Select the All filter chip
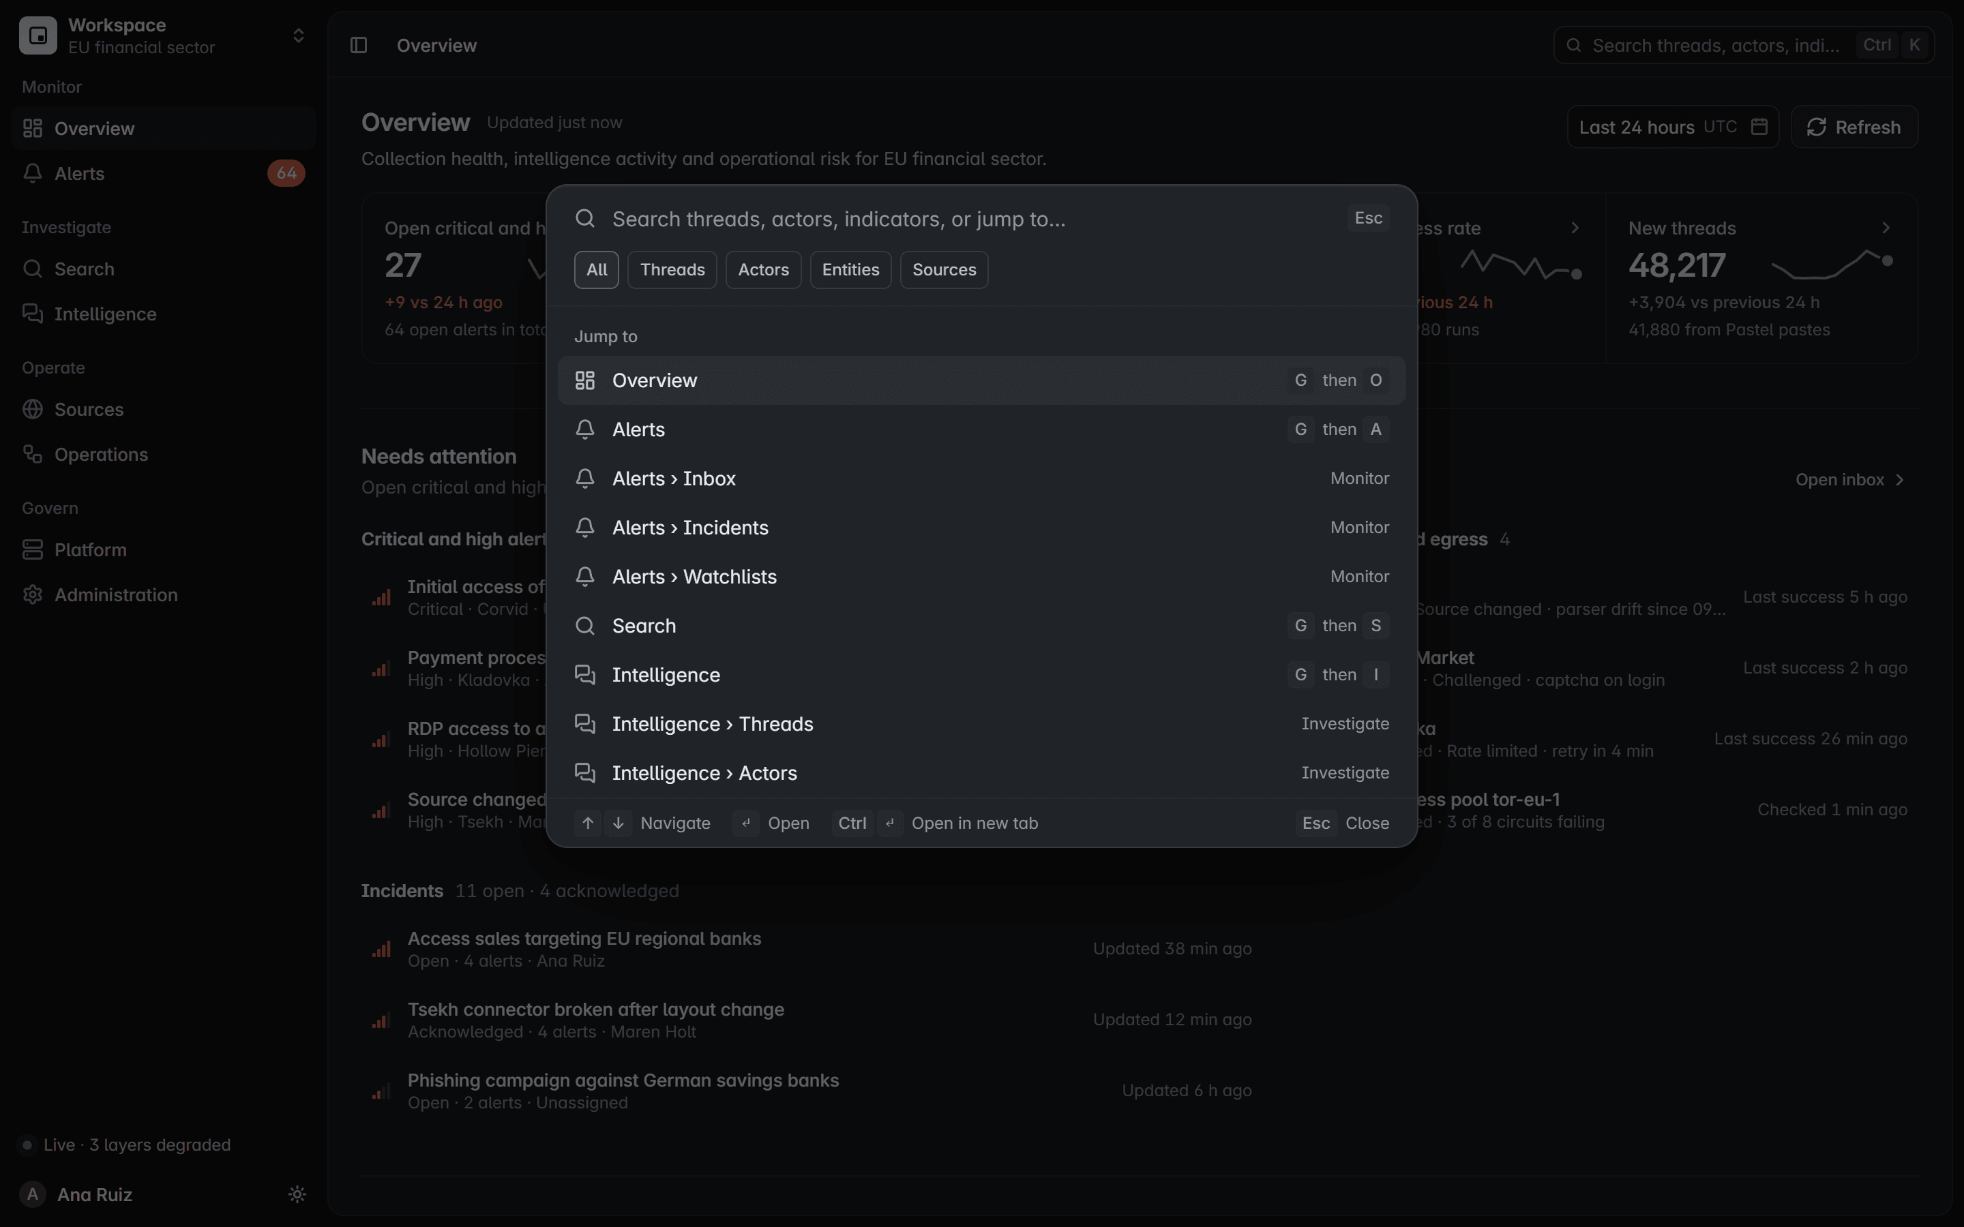The height and width of the screenshot is (1227, 1964). click(597, 269)
